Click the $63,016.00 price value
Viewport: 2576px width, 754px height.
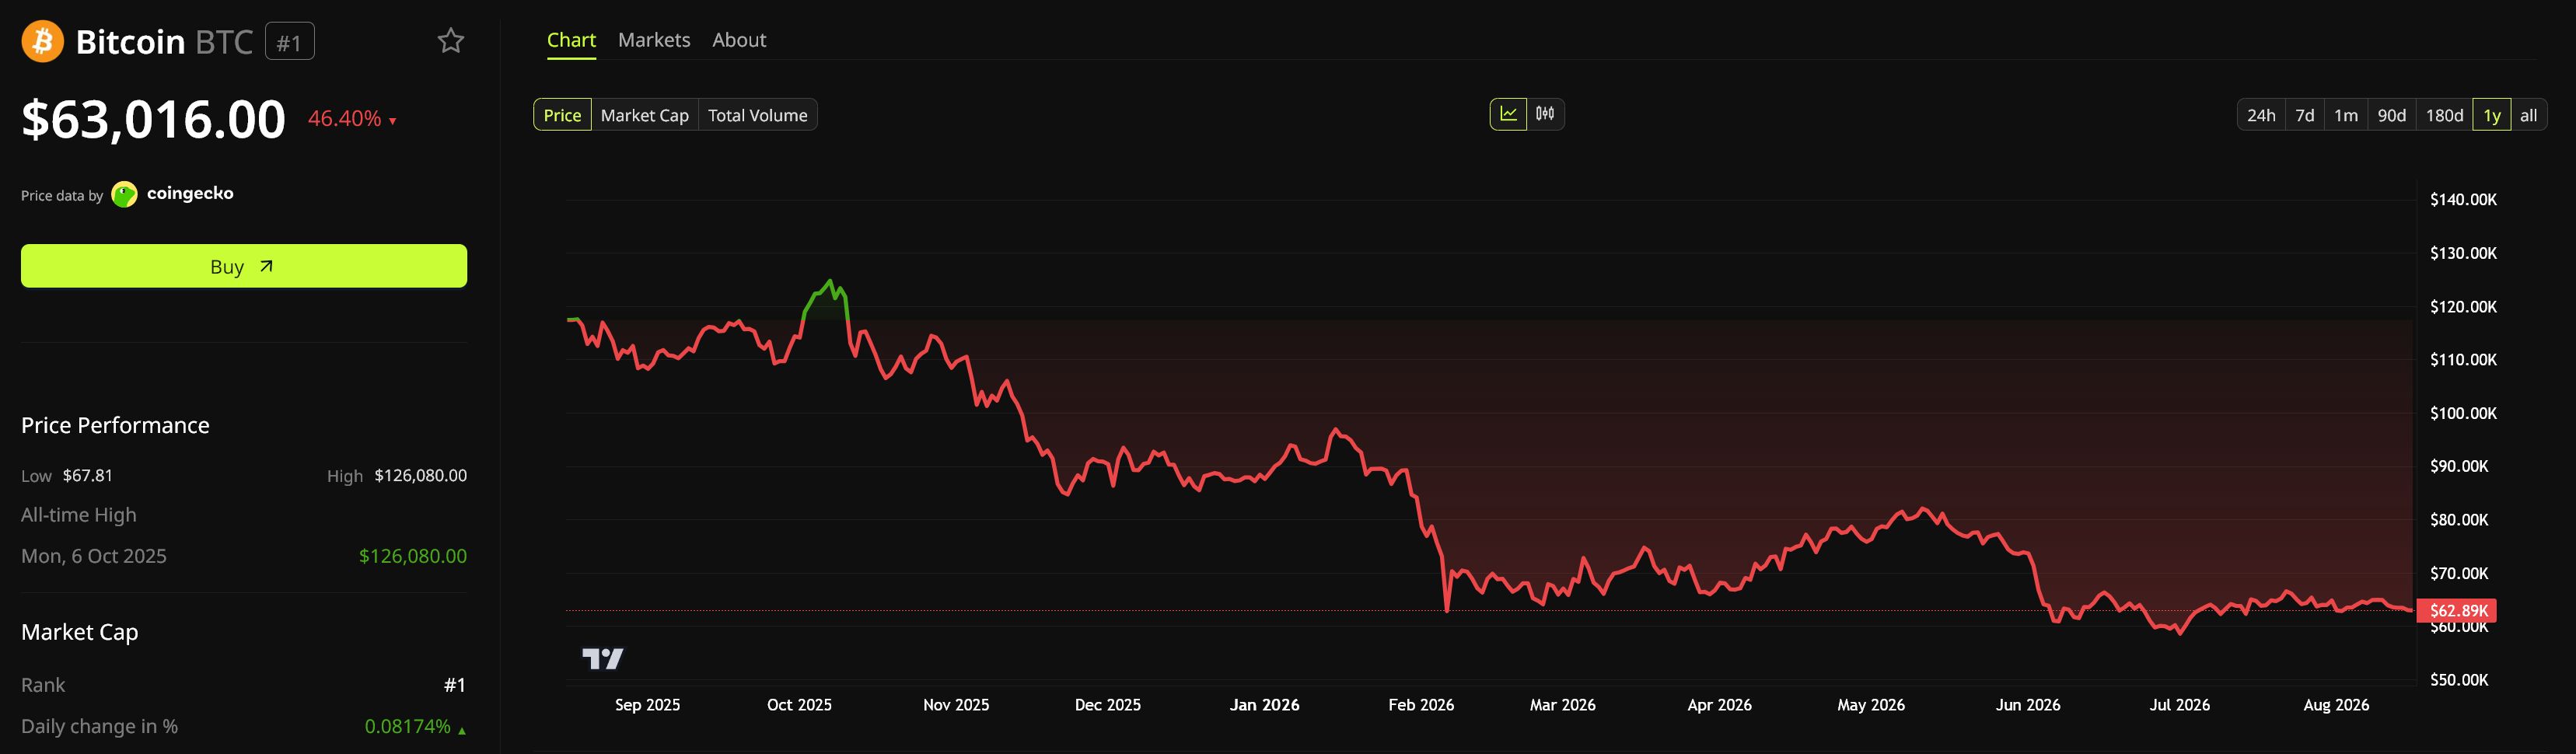point(153,119)
